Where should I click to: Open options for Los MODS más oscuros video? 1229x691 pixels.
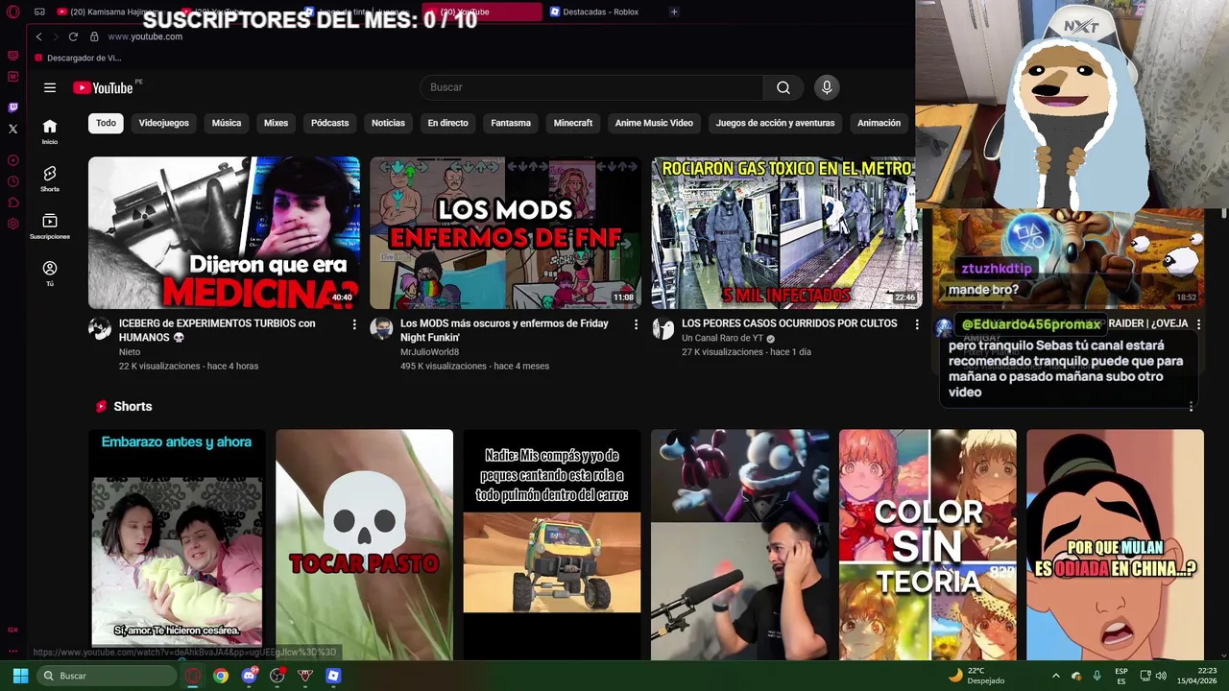point(636,324)
